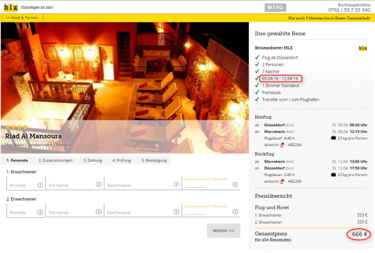Open Anrede field for 2. Erwachsener
Screen dimensions: 375x253
tap(26, 211)
